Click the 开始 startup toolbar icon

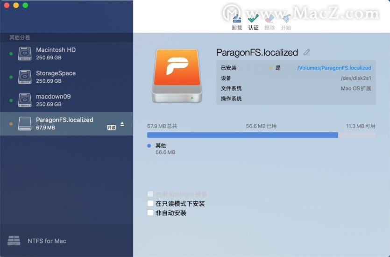click(x=286, y=19)
